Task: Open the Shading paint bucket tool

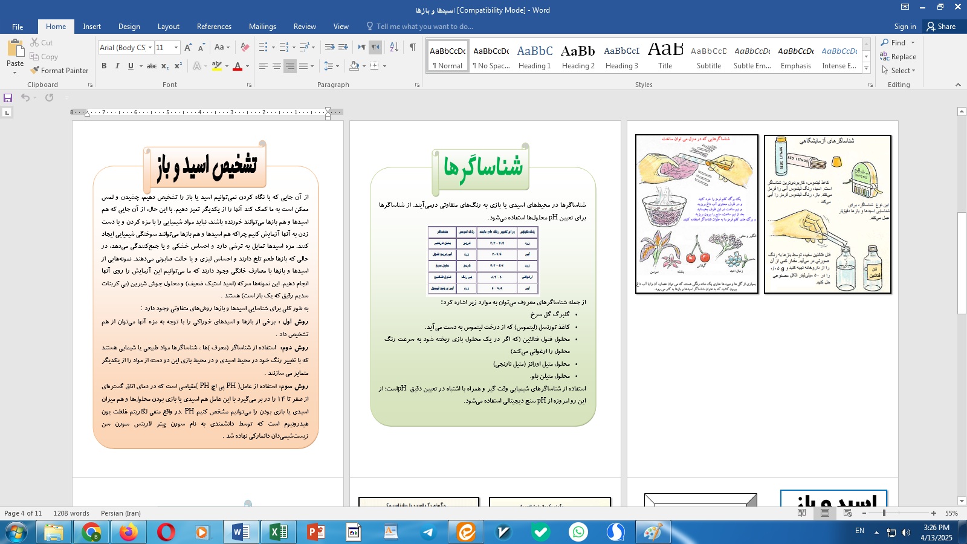Action: [x=355, y=66]
